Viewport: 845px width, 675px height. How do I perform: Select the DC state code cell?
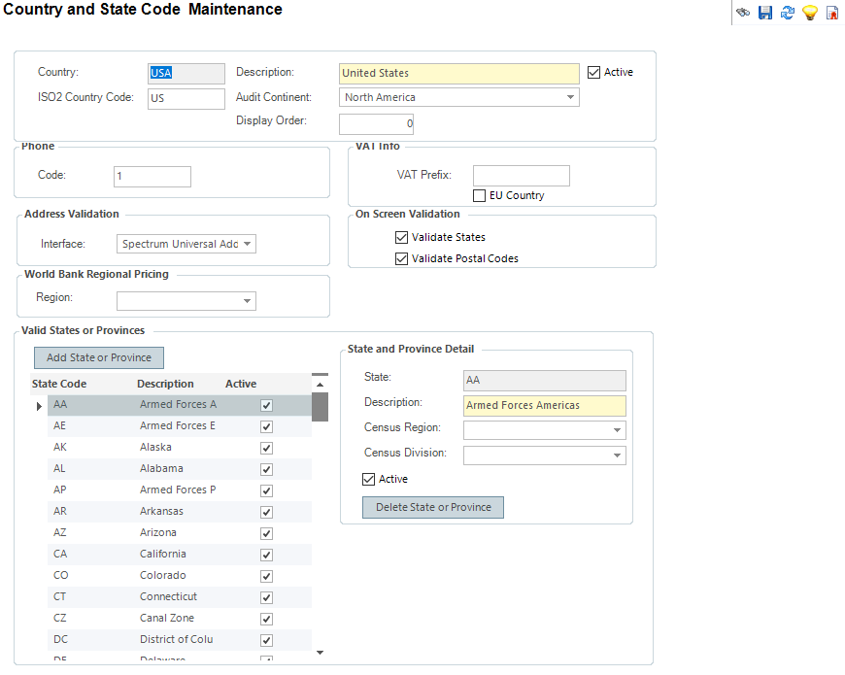[x=61, y=639]
